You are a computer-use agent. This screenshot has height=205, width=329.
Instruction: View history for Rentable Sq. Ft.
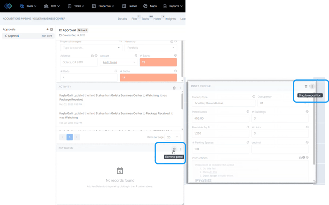coord(248,127)
